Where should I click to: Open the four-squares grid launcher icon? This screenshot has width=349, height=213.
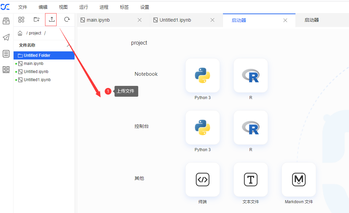click(x=21, y=19)
